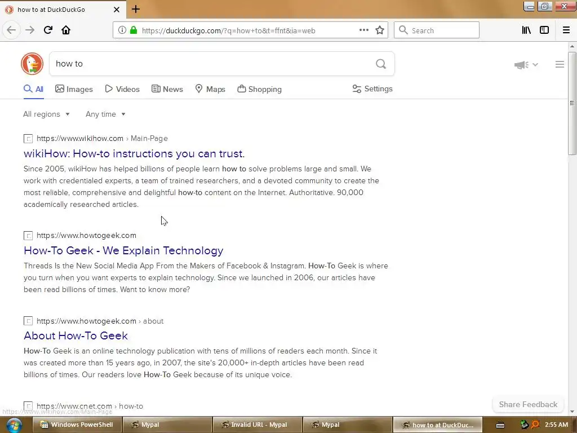577x433 pixels.
Task: Open wikiHow: How-to instructions result
Action: point(134,153)
